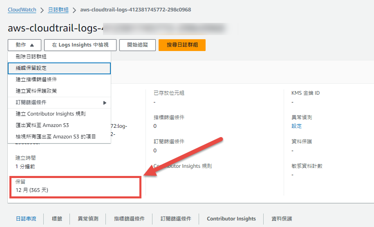This screenshot has width=374, height=227.
Task: Choose 建立資料保護政策 from the menu
Action: pyautogui.click(x=59, y=91)
